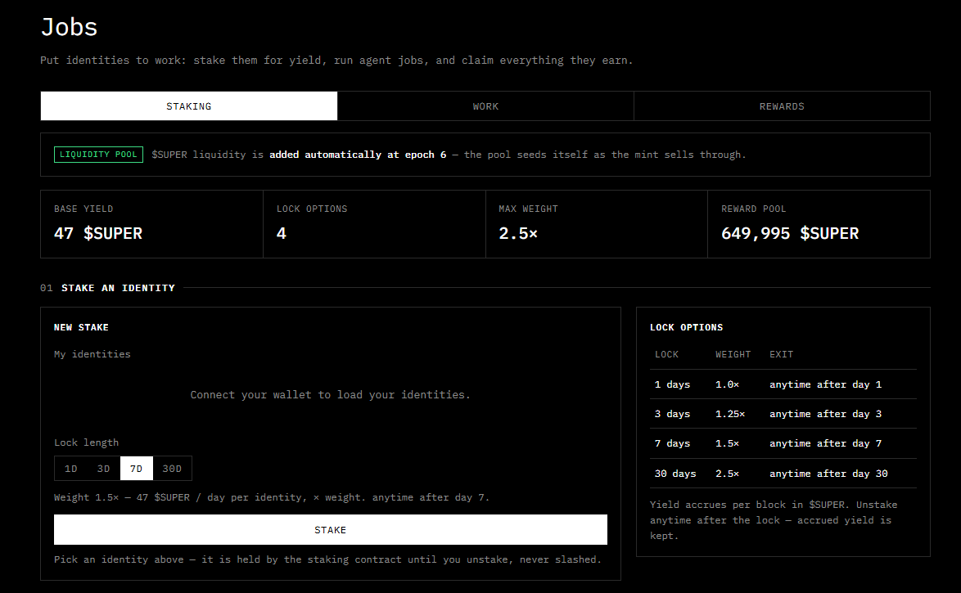The width and height of the screenshot is (961, 593).
Task: Switch to the Staking tab
Action: point(189,106)
